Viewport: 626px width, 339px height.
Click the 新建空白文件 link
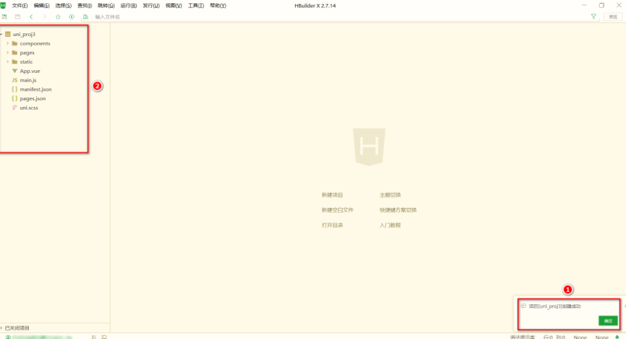[x=337, y=210]
